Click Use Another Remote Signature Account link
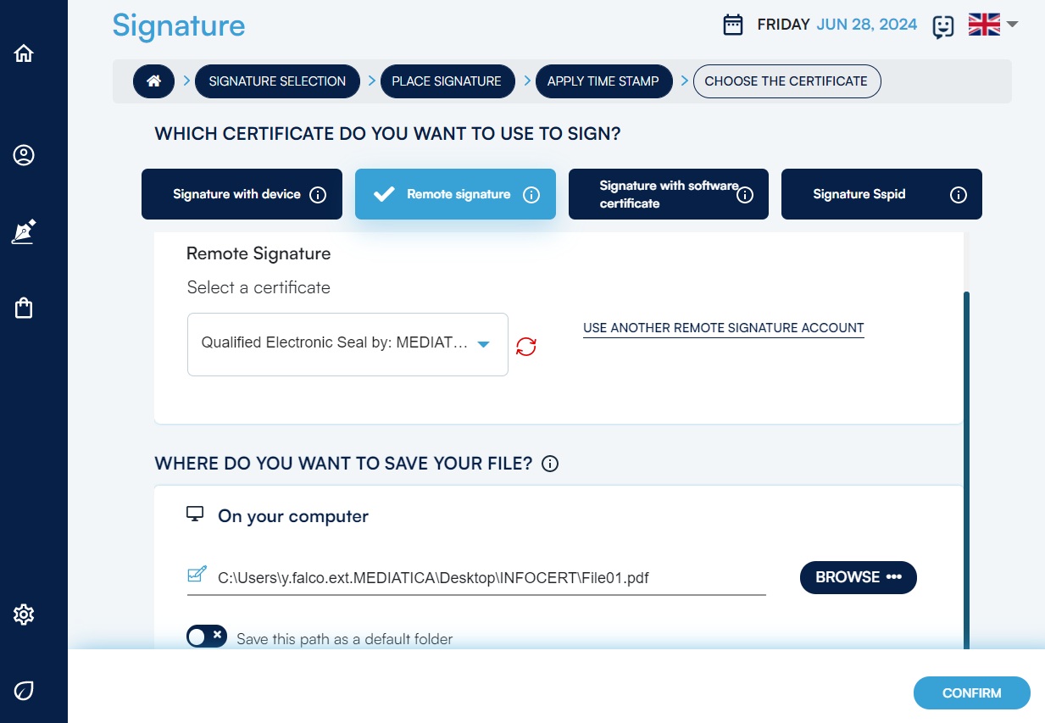This screenshot has width=1045, height=723. coord(723,328)
